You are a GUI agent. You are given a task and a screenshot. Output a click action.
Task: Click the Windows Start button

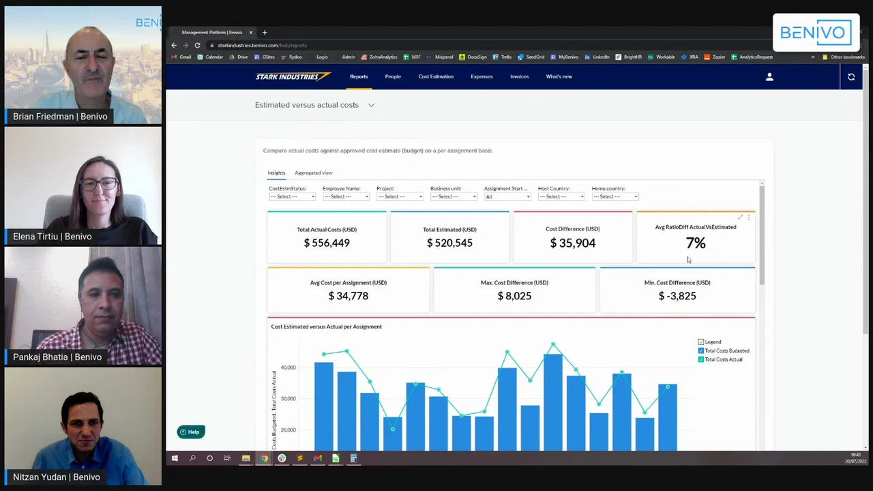(x=175, y=458)
